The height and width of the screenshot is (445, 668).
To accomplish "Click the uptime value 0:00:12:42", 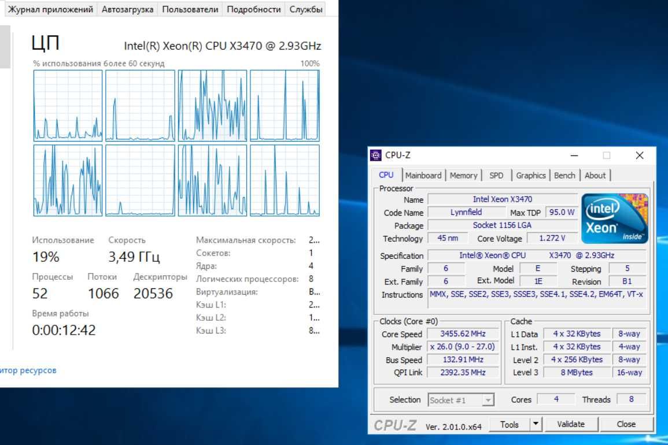I will point(64,330).
